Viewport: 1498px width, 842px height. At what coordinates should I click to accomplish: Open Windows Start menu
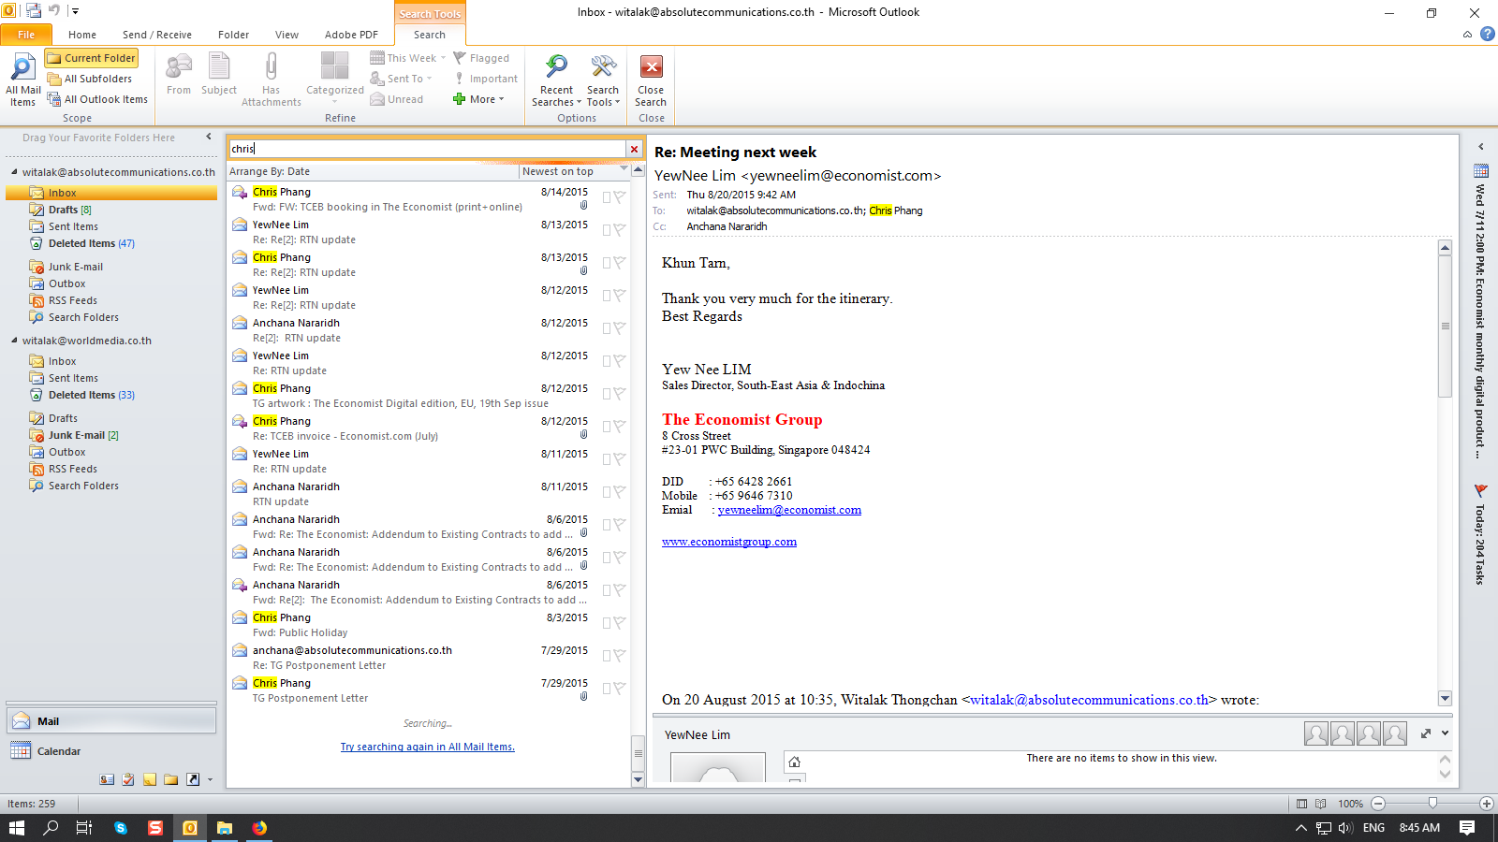(17, 828)
